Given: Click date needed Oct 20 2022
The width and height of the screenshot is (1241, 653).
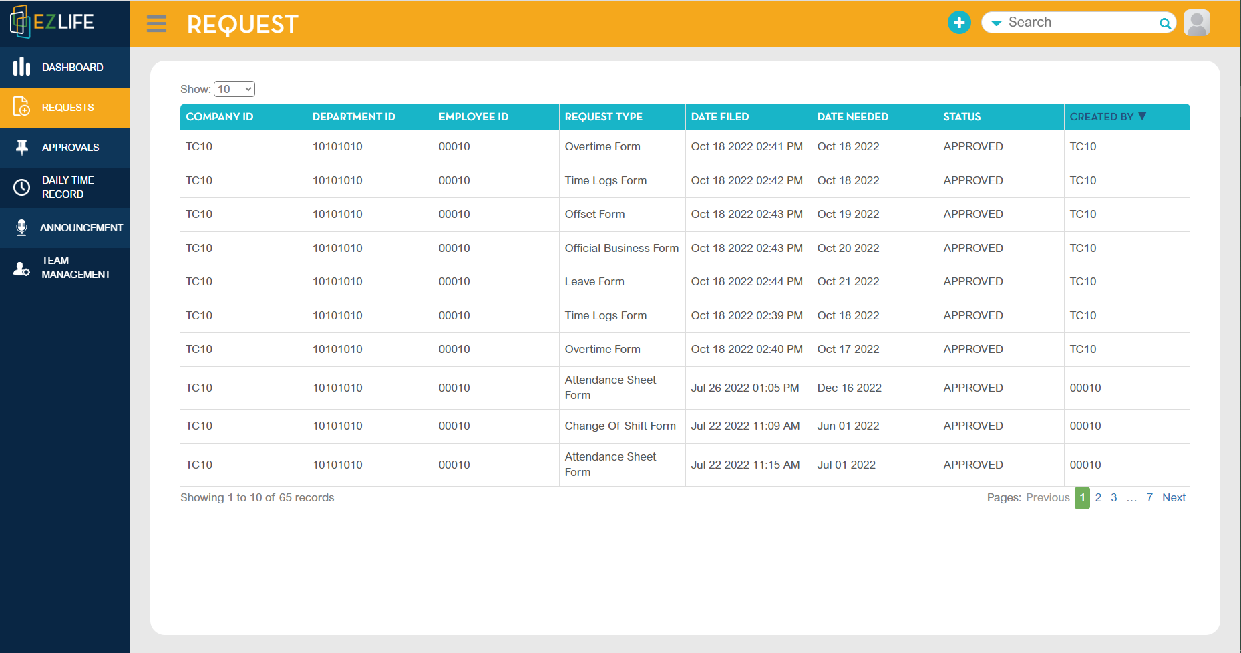Looking at the screenshot, I should tap(848, 248).
